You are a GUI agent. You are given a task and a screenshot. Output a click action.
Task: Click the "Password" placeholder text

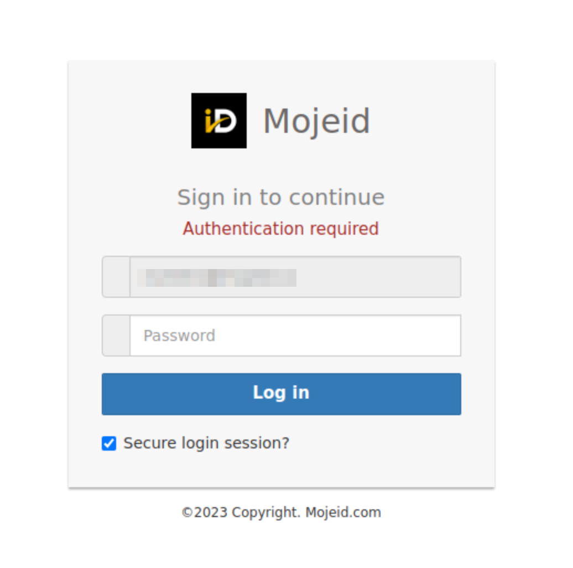pyautogui.click(x=179, y=335)
